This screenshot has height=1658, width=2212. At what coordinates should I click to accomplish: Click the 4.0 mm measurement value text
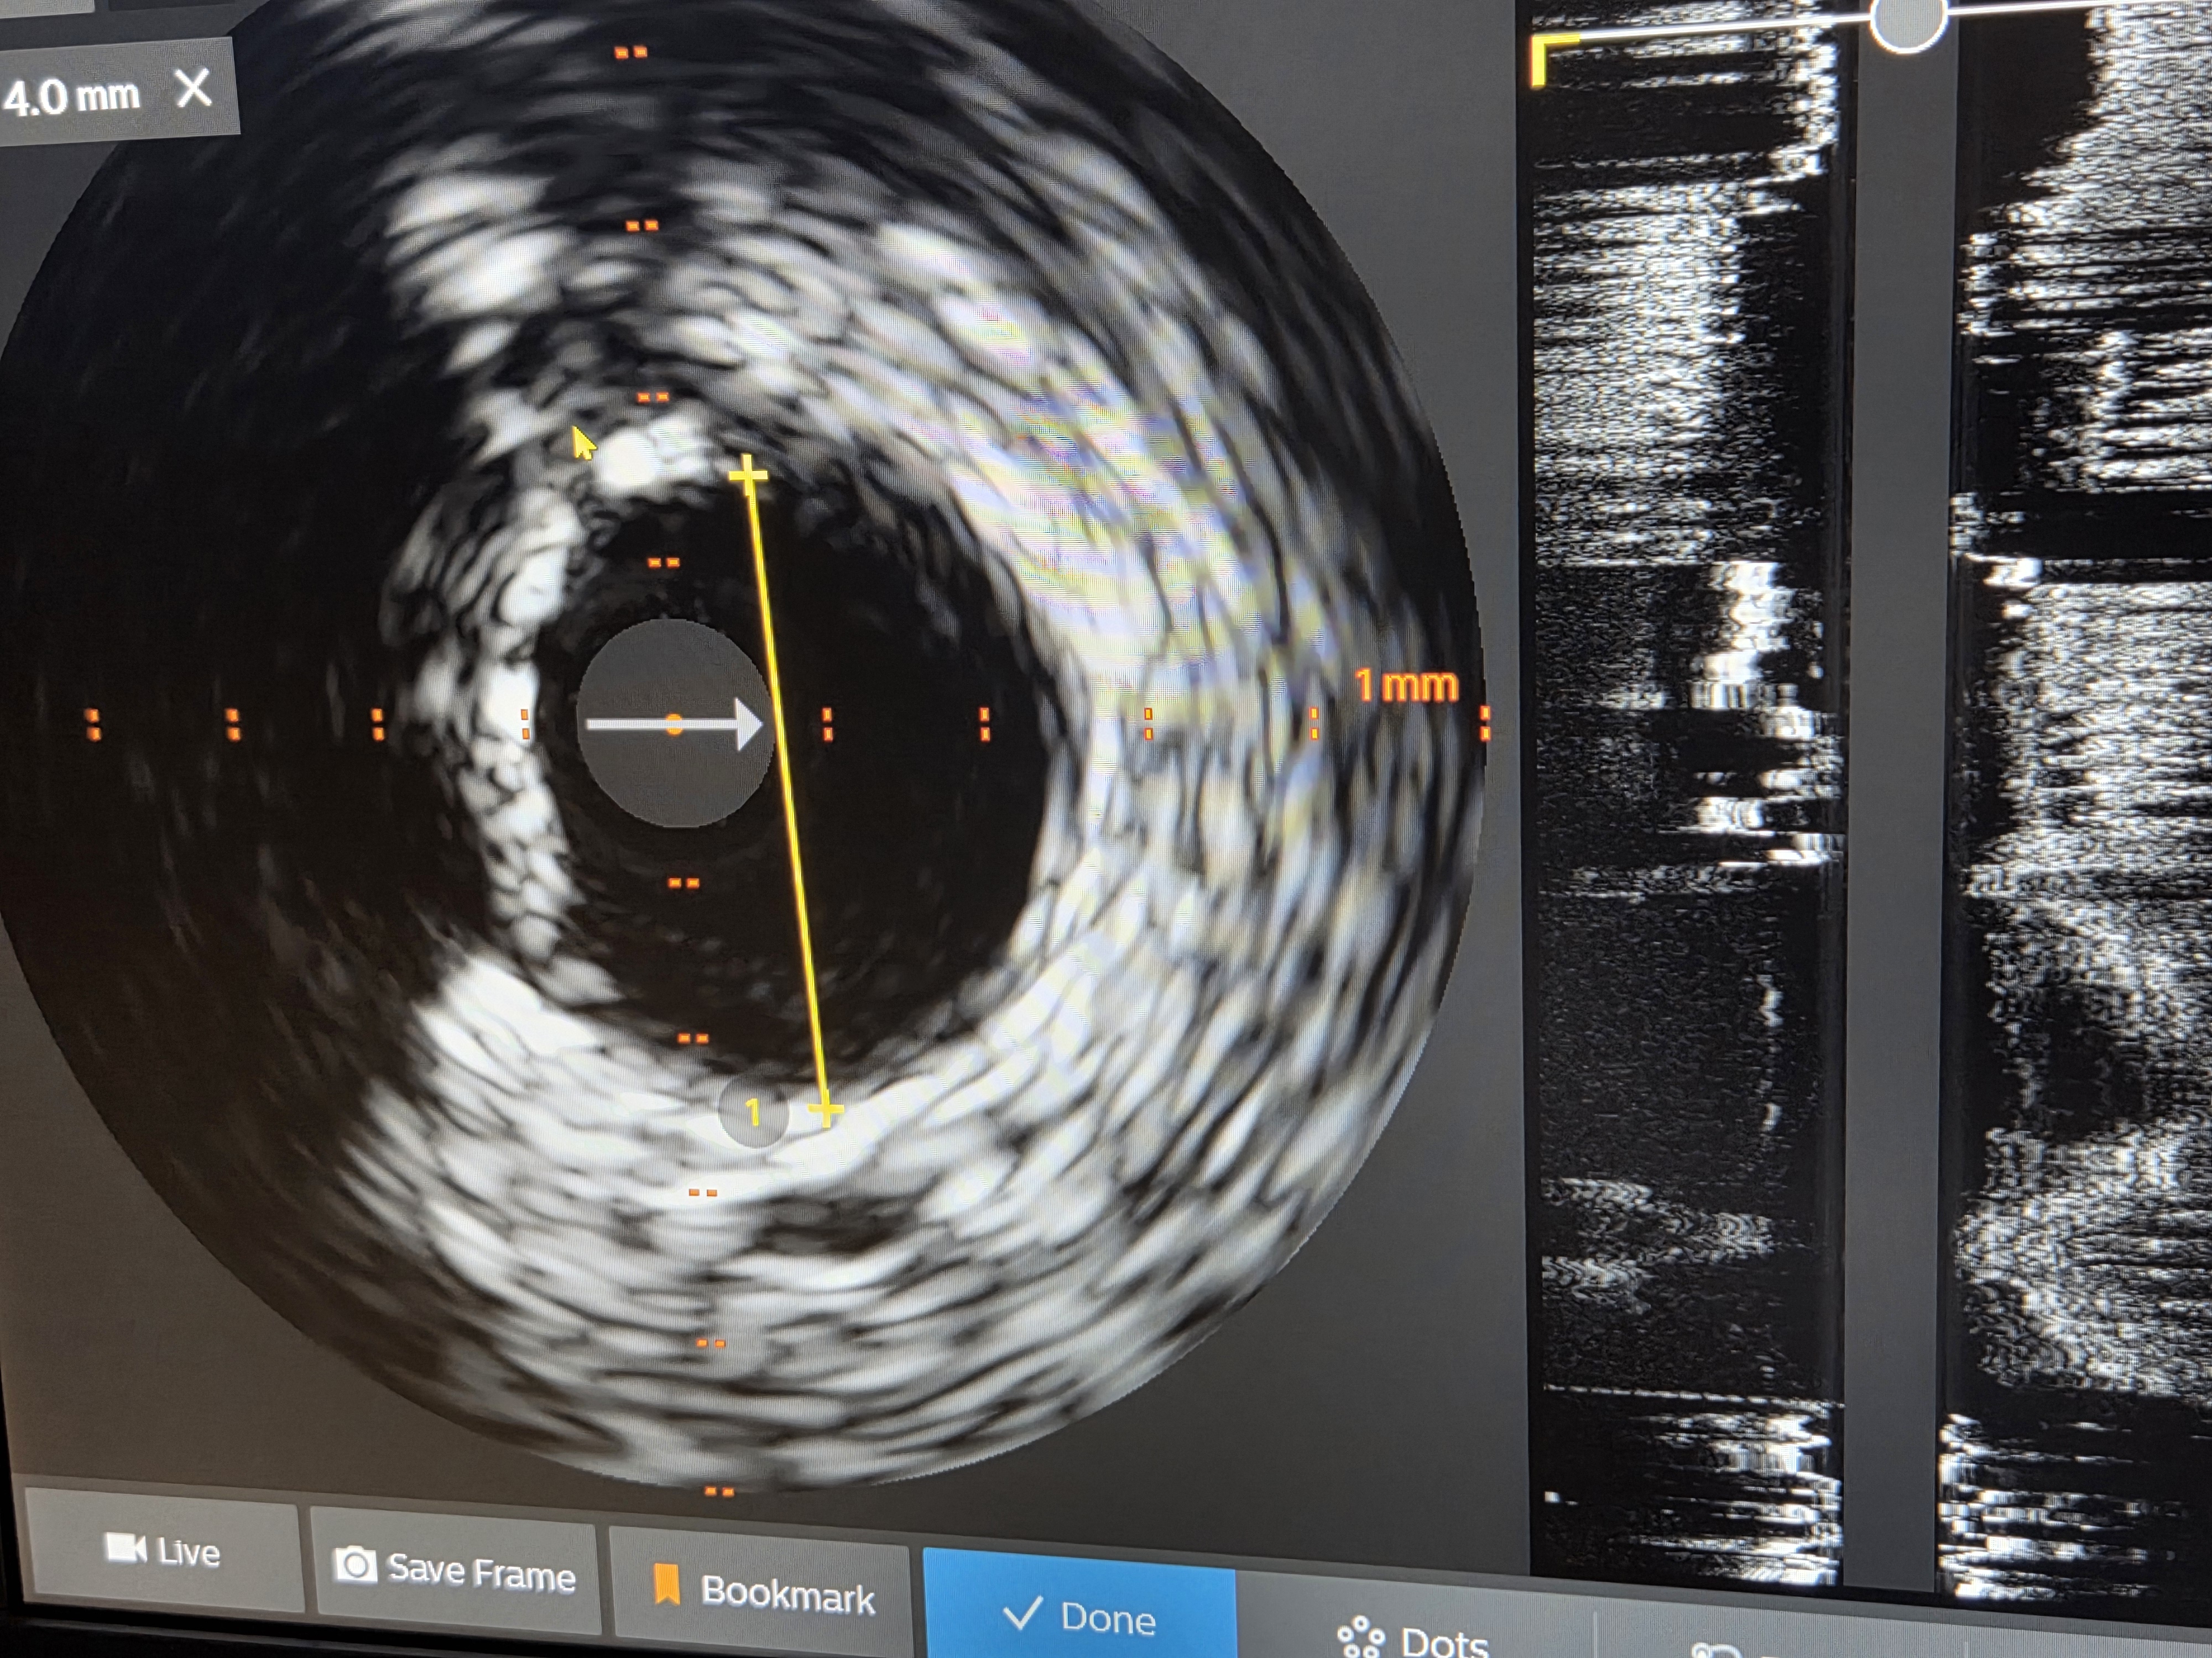pyautogui.click(x=72, y=97)
